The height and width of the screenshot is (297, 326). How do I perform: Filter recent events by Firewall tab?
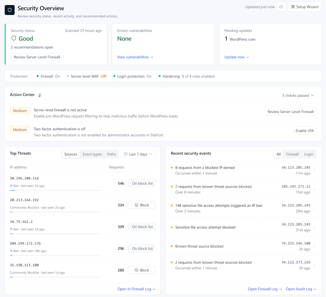click(x=292, y=154)
